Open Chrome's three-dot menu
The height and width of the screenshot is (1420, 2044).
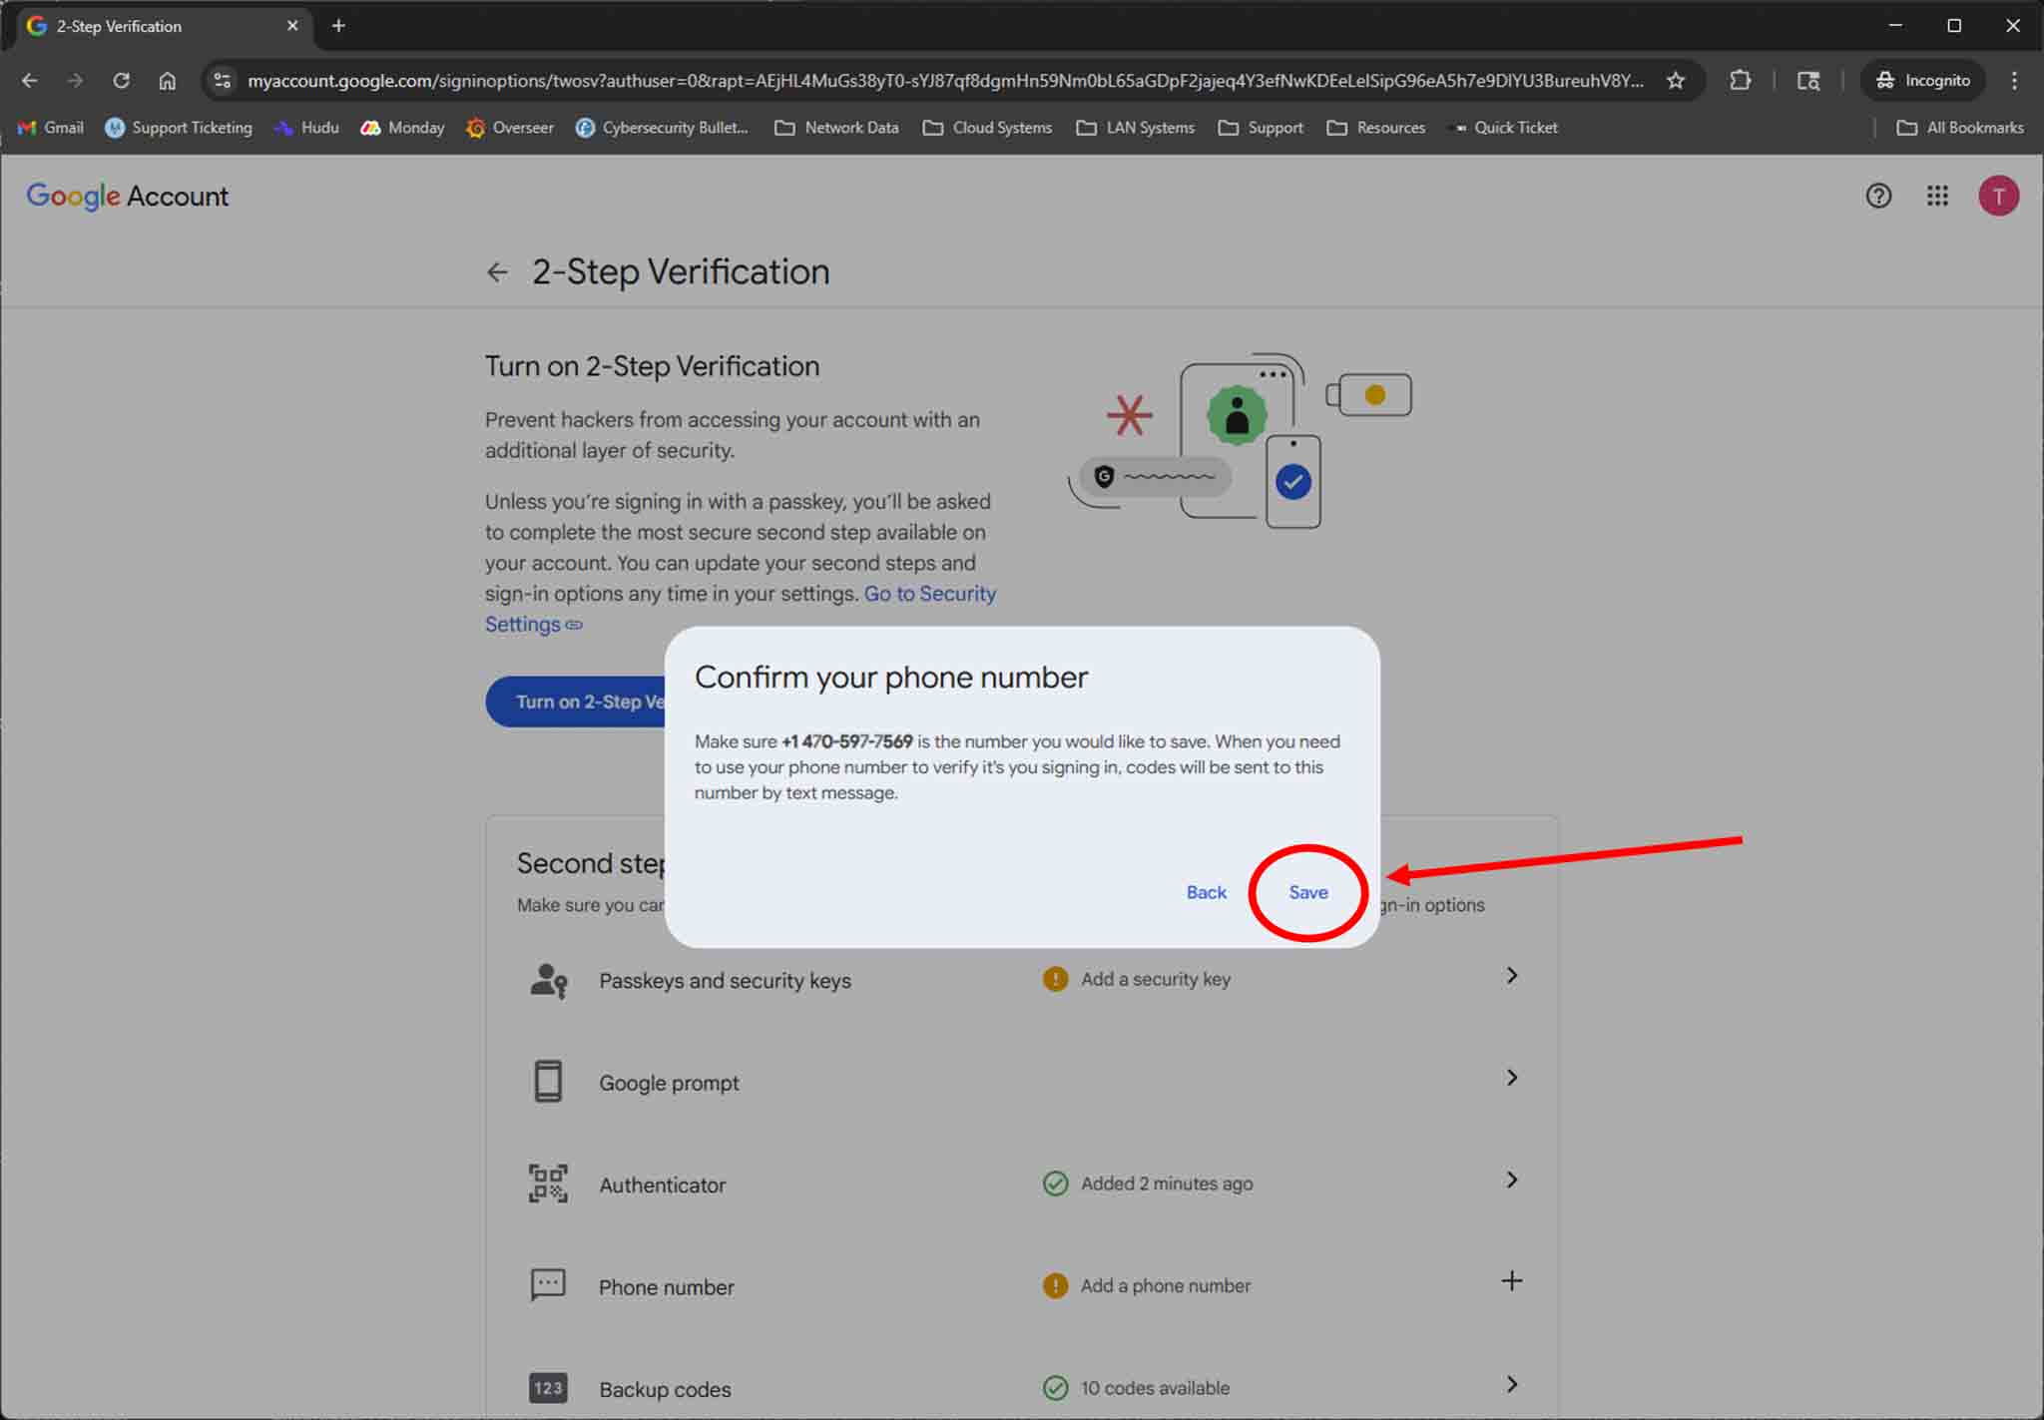(2014, 81)
